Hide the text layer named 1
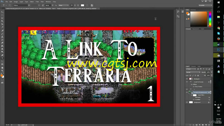This screenshot has width=224, height=126. click(x=187, y=89)
